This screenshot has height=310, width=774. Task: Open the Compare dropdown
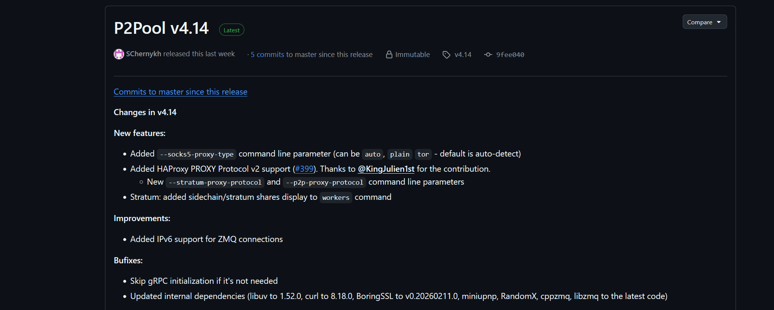[x=704, y=22]
